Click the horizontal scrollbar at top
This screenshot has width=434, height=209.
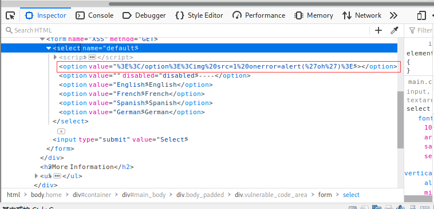coord(271,4)
